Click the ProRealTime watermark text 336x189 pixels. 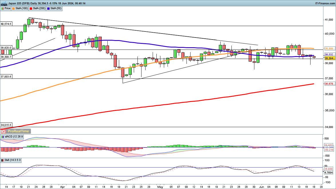(18, 131)
